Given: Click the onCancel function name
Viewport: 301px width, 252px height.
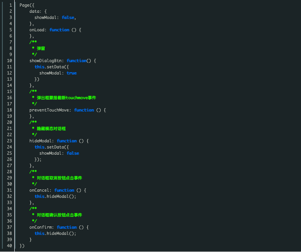Looking at the screenshot, I should pyautogui.click(x=40, y=190).
